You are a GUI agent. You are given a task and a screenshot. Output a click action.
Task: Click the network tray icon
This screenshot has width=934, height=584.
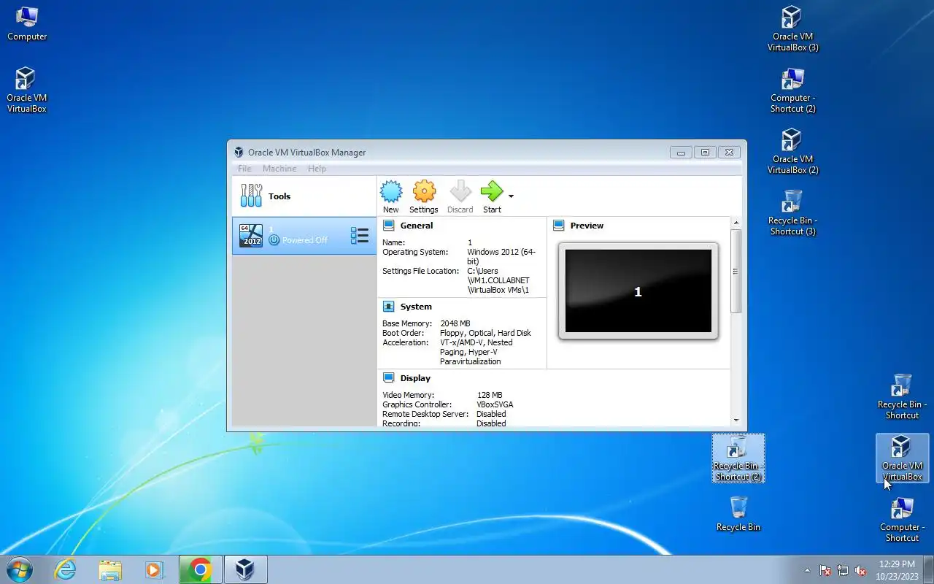843,570
